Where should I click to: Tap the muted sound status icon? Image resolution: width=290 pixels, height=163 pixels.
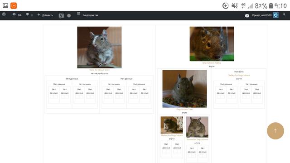tap(235, 6)
